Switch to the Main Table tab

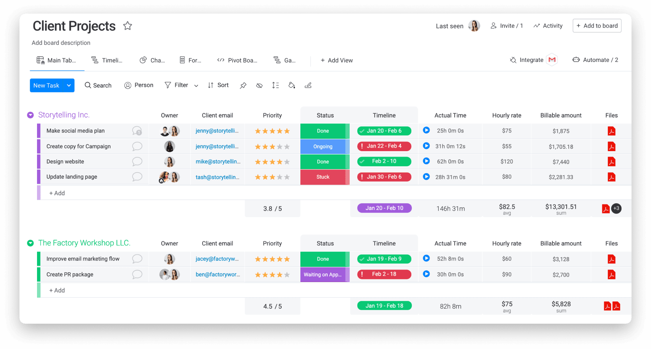tap(57, 60)
